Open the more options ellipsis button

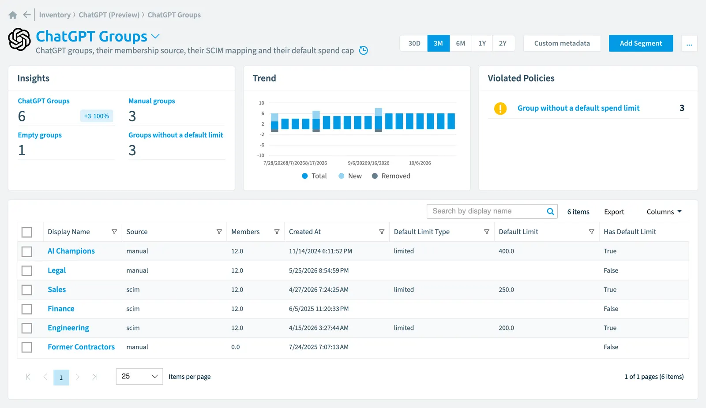click(689, 43)
